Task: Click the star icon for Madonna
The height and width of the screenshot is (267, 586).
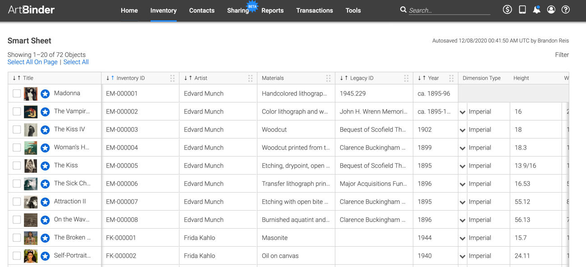Action: click(45, 94)
